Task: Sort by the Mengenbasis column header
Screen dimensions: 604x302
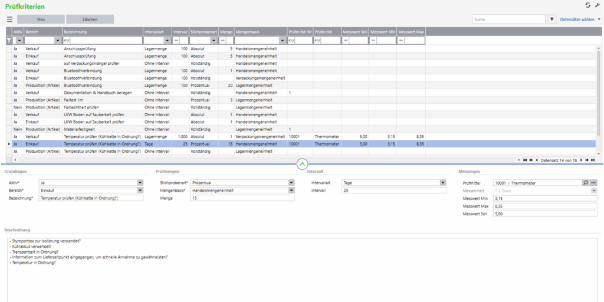Action: click(260, 32)
